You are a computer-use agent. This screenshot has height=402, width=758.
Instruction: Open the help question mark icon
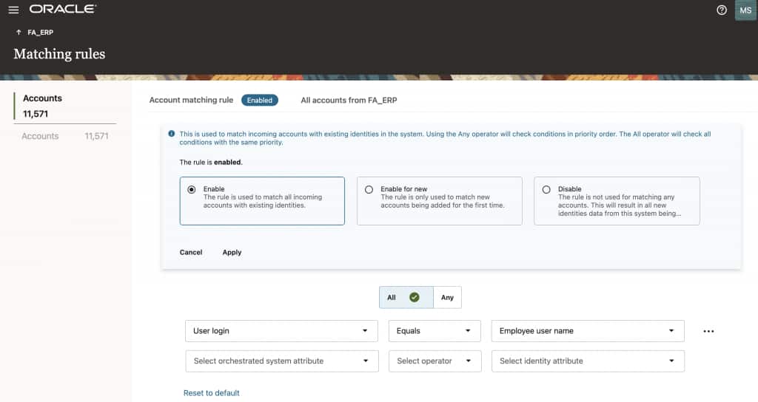pos(721,10)
